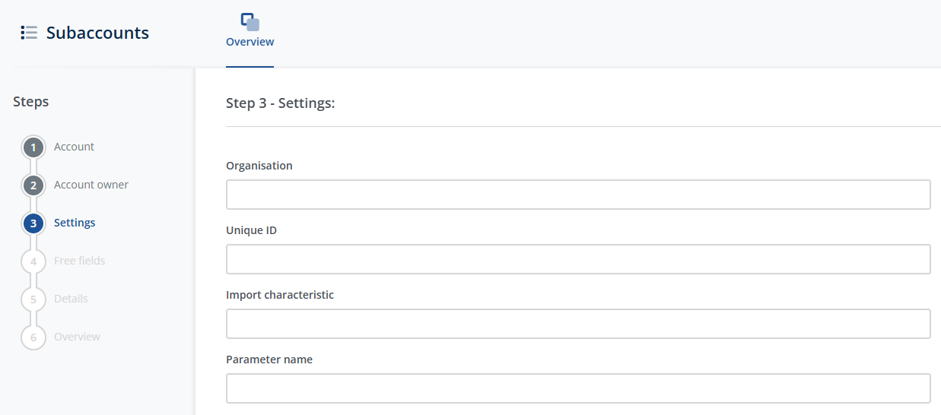Jump to the Account owner step
Screen dimensions: 941x415
(91, 185)
